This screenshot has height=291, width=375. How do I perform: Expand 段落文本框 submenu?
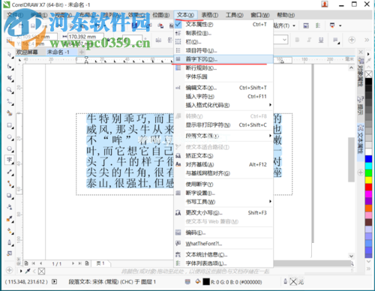[x=223, y=136]
